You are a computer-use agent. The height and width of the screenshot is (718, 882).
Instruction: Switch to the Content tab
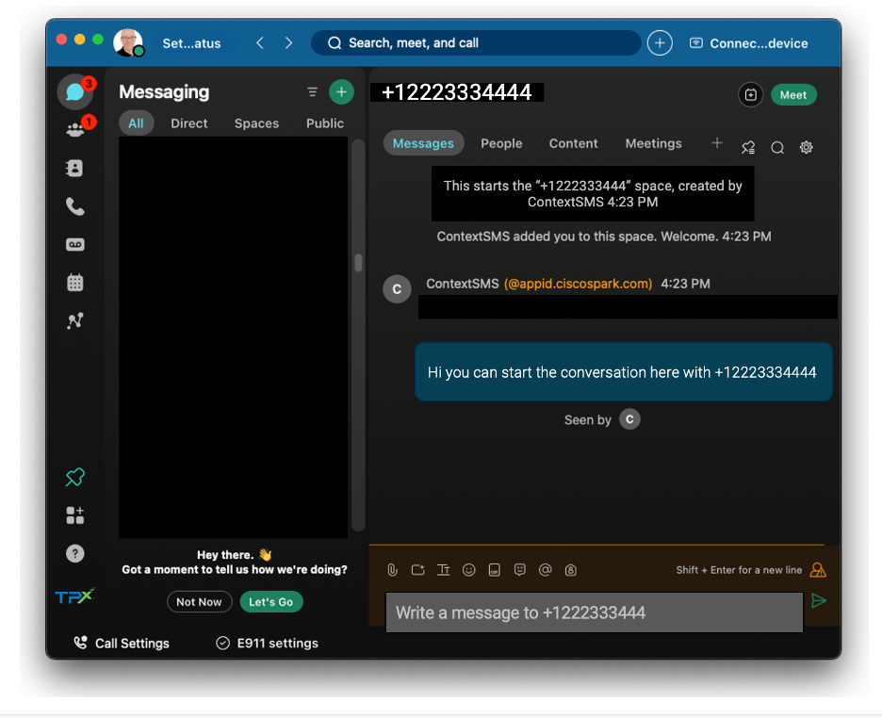(573, 143)
